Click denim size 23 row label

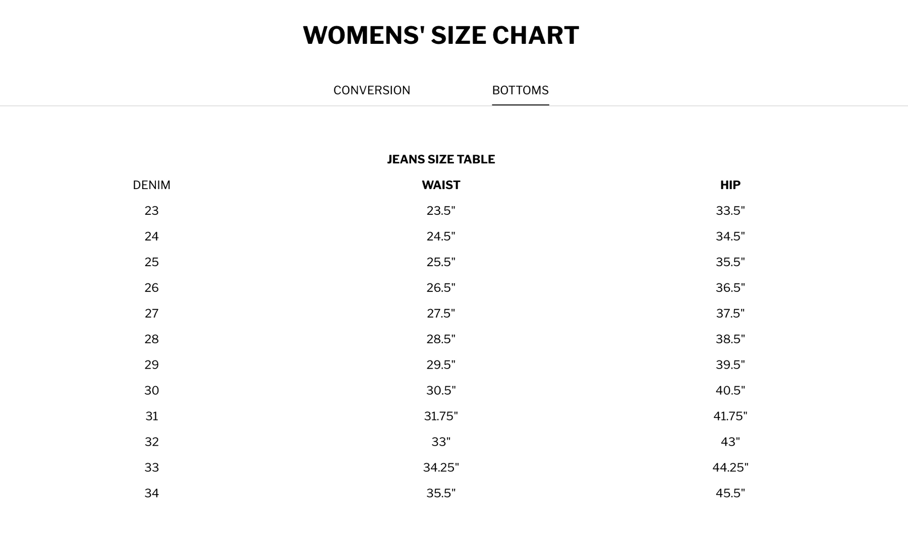(151, 211)
